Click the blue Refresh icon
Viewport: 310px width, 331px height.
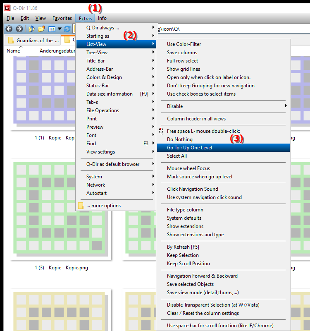pos(67,29)
